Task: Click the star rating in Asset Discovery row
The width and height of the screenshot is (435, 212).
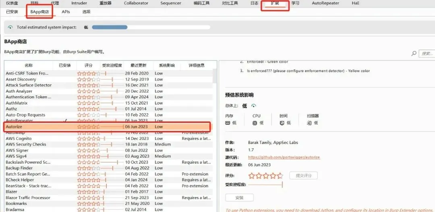Action: (89, 79)
